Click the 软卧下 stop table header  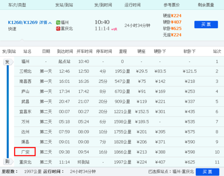tap(190, 52)
